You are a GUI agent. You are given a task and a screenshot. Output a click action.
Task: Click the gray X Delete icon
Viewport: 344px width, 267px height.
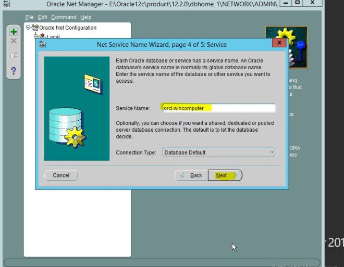click(x=14, y=41)
